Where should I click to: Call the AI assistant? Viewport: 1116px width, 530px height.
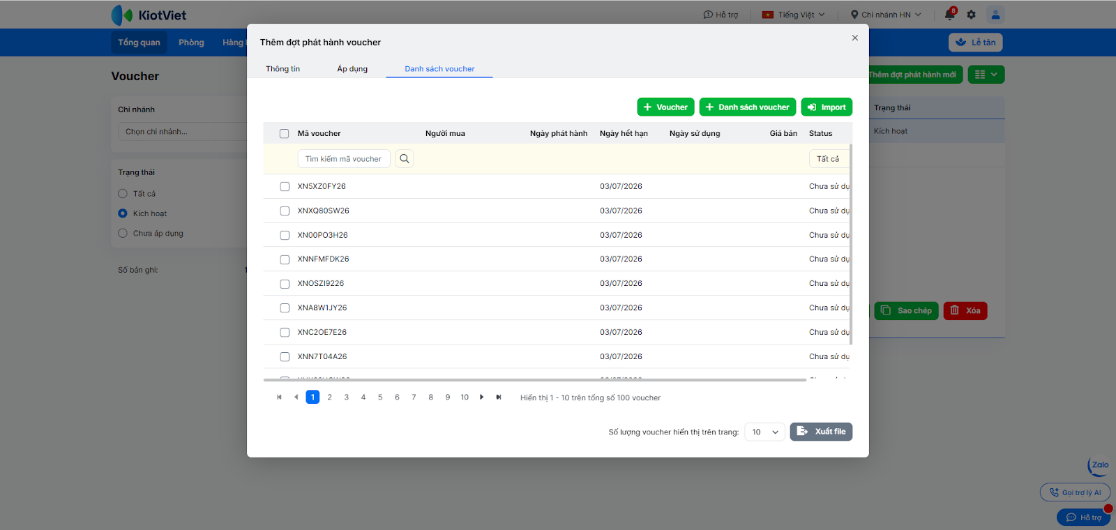pyautogui.click(x=1075, y=492)
